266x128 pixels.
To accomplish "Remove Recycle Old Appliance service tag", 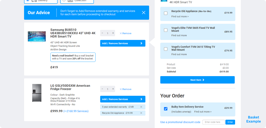I will click(141, 113).
